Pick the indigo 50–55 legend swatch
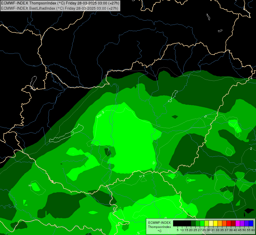This screenshot has height=235, width=256. coord(247,223)
